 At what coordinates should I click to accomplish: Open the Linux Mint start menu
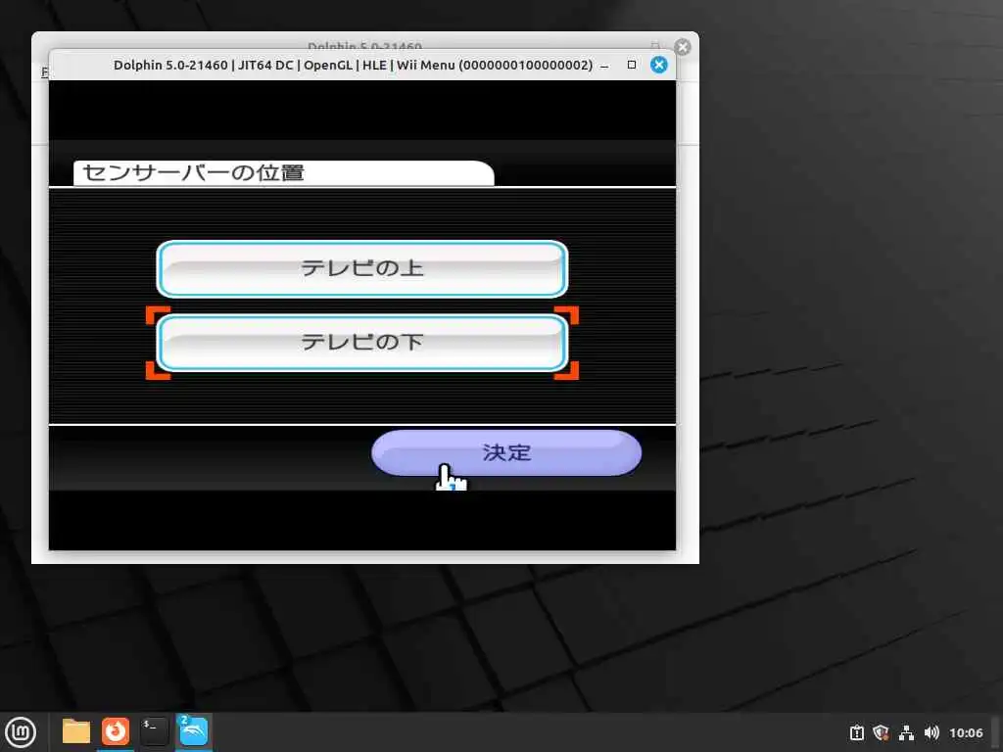(21, 731)
